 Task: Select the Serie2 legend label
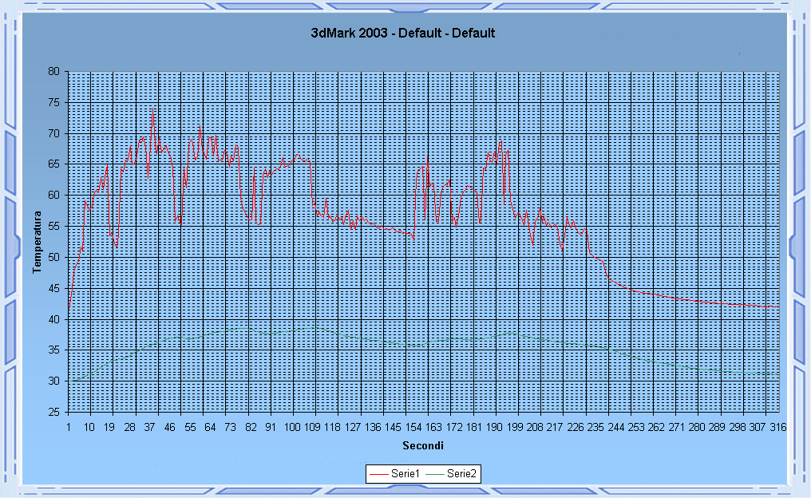(x=461, y=474)
